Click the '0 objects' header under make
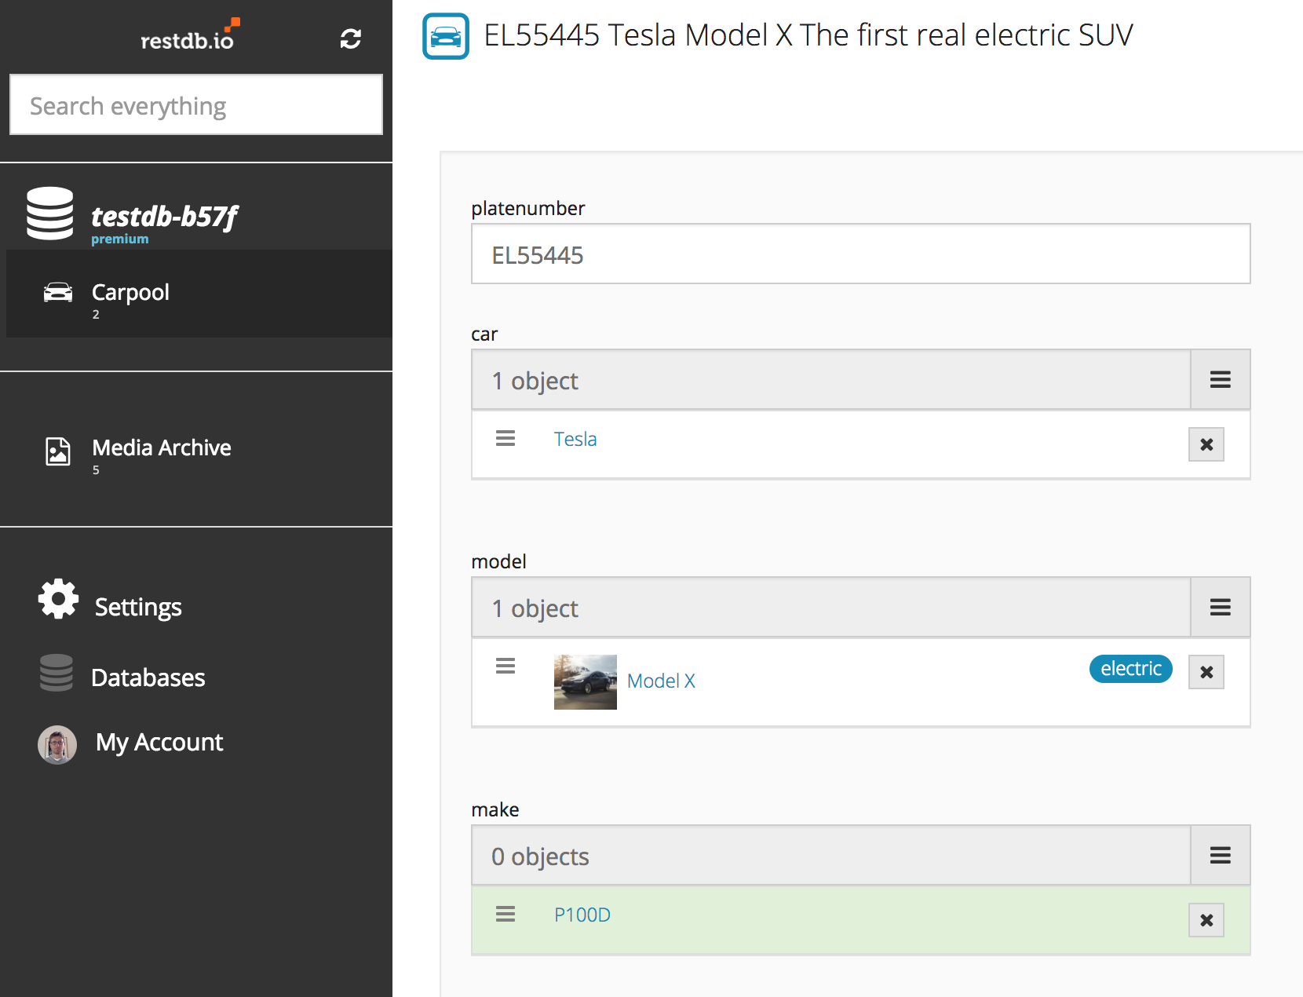The image size is (1303, 997). pyautogui.click(x=831, y=856)
